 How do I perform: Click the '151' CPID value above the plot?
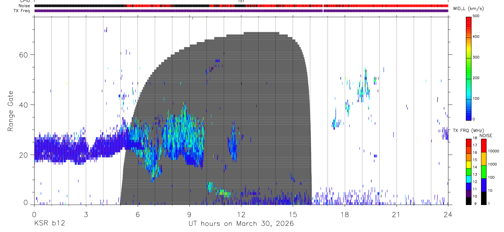click(x=241, y=2)
